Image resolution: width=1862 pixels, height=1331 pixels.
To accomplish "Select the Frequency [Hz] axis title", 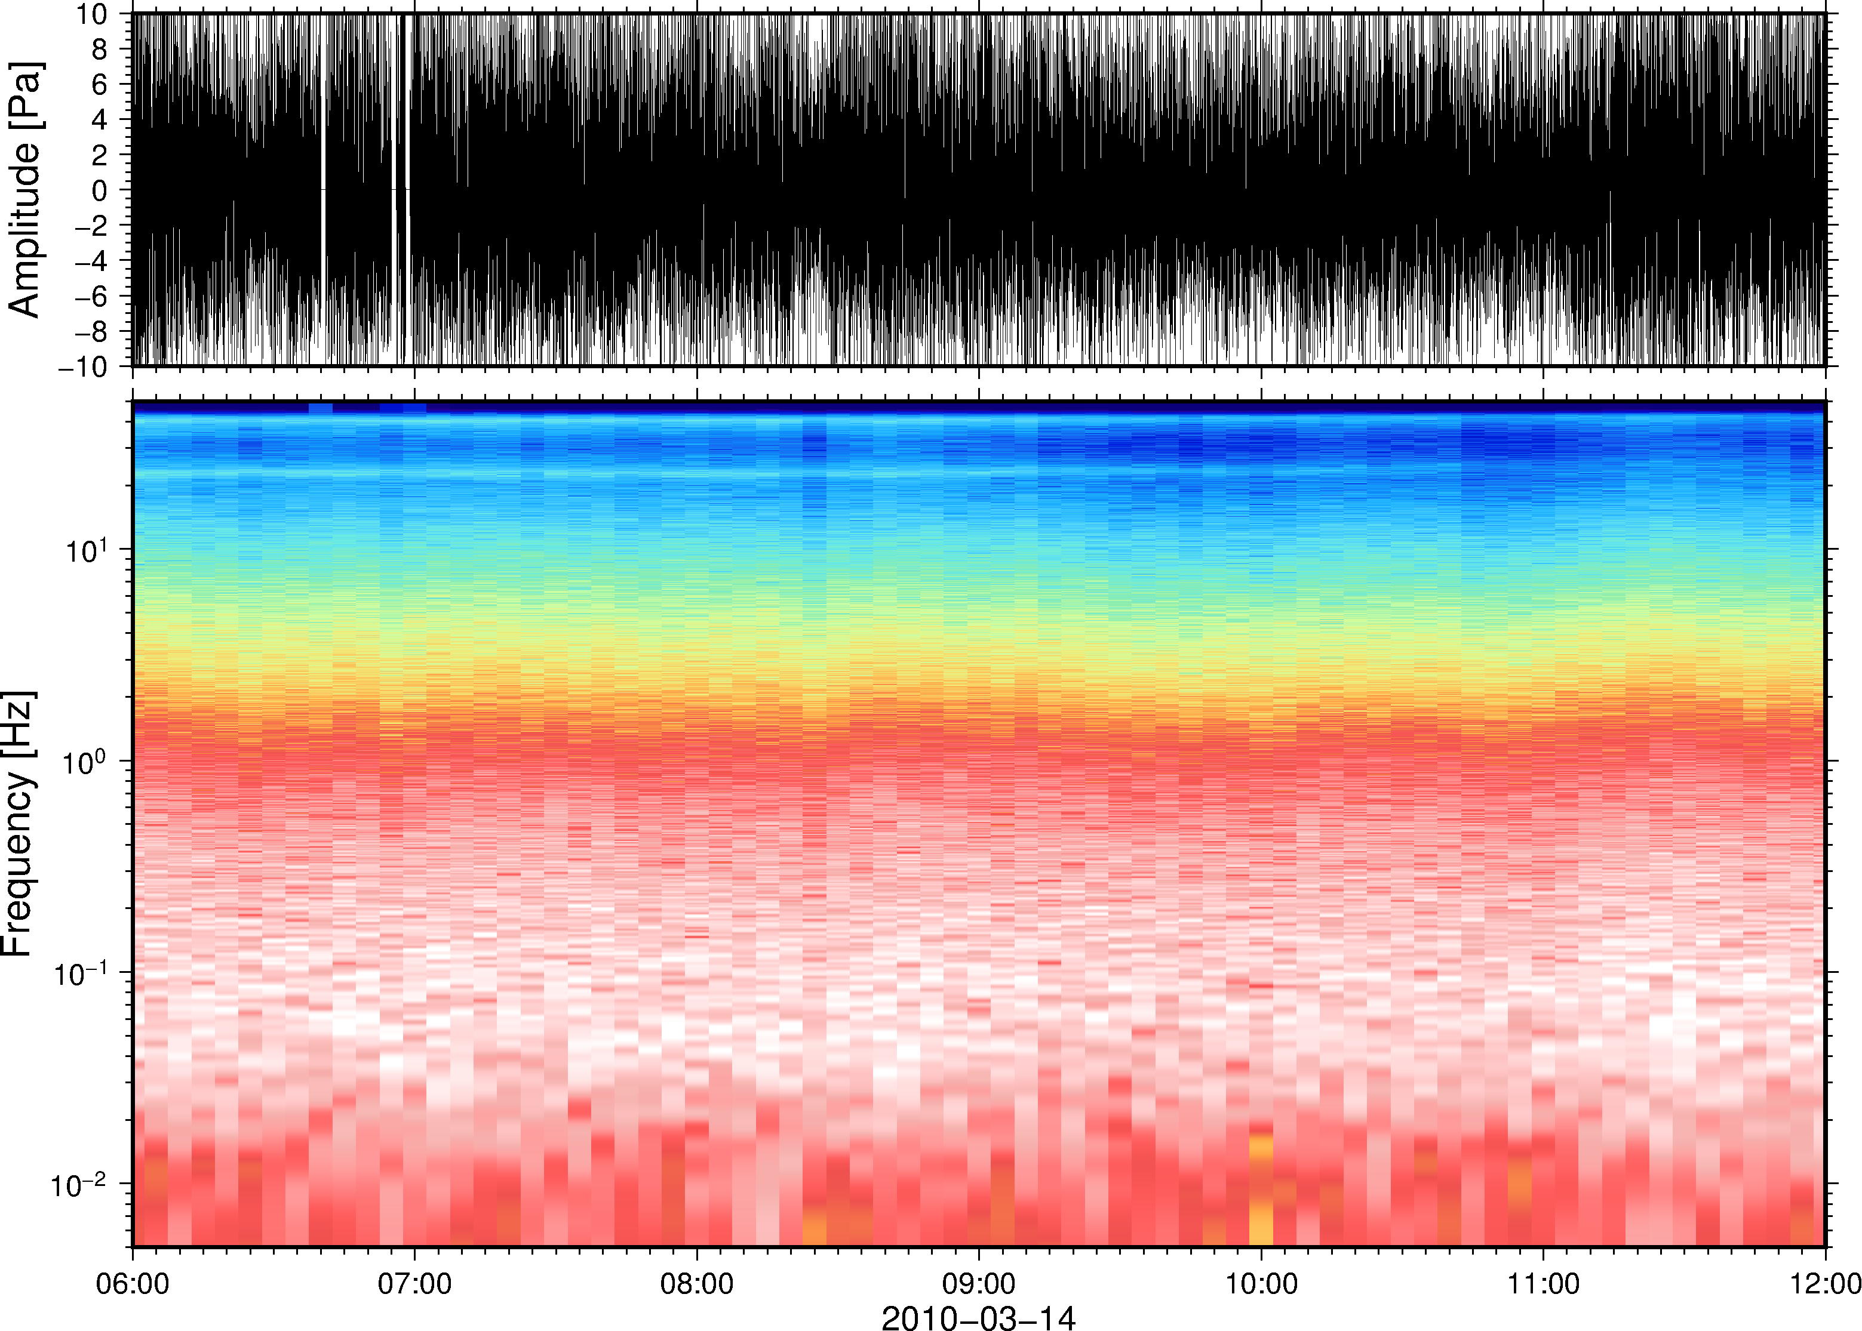I will click(20, 824).
